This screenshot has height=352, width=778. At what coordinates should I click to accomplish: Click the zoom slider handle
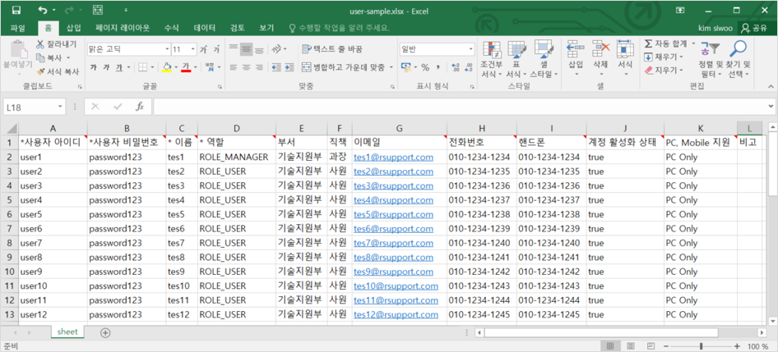[x=701, y=345]
